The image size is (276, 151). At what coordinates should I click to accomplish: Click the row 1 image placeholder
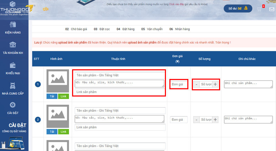(x=58, y=81)
